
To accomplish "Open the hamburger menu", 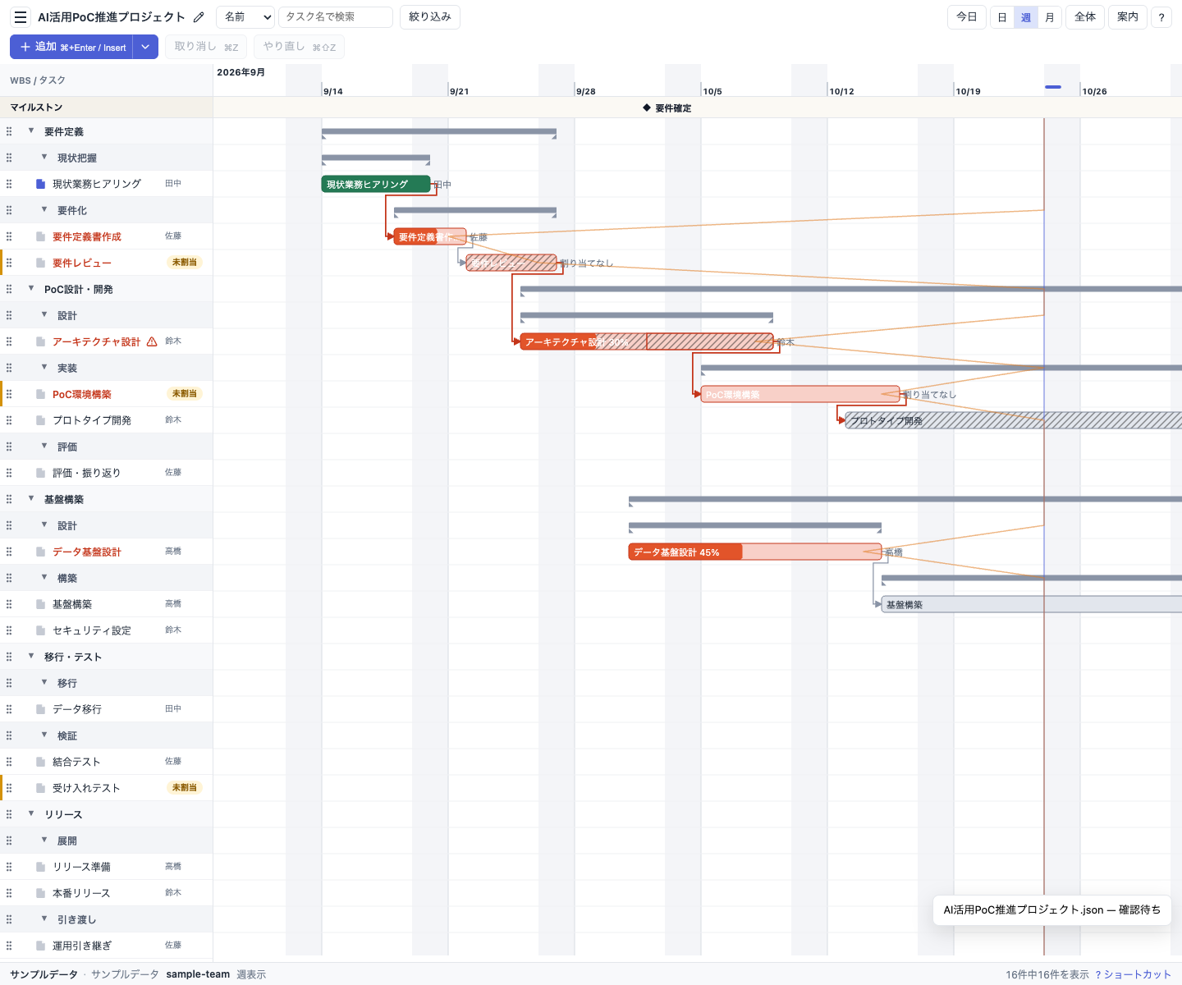I will click(x=21, y=17).
